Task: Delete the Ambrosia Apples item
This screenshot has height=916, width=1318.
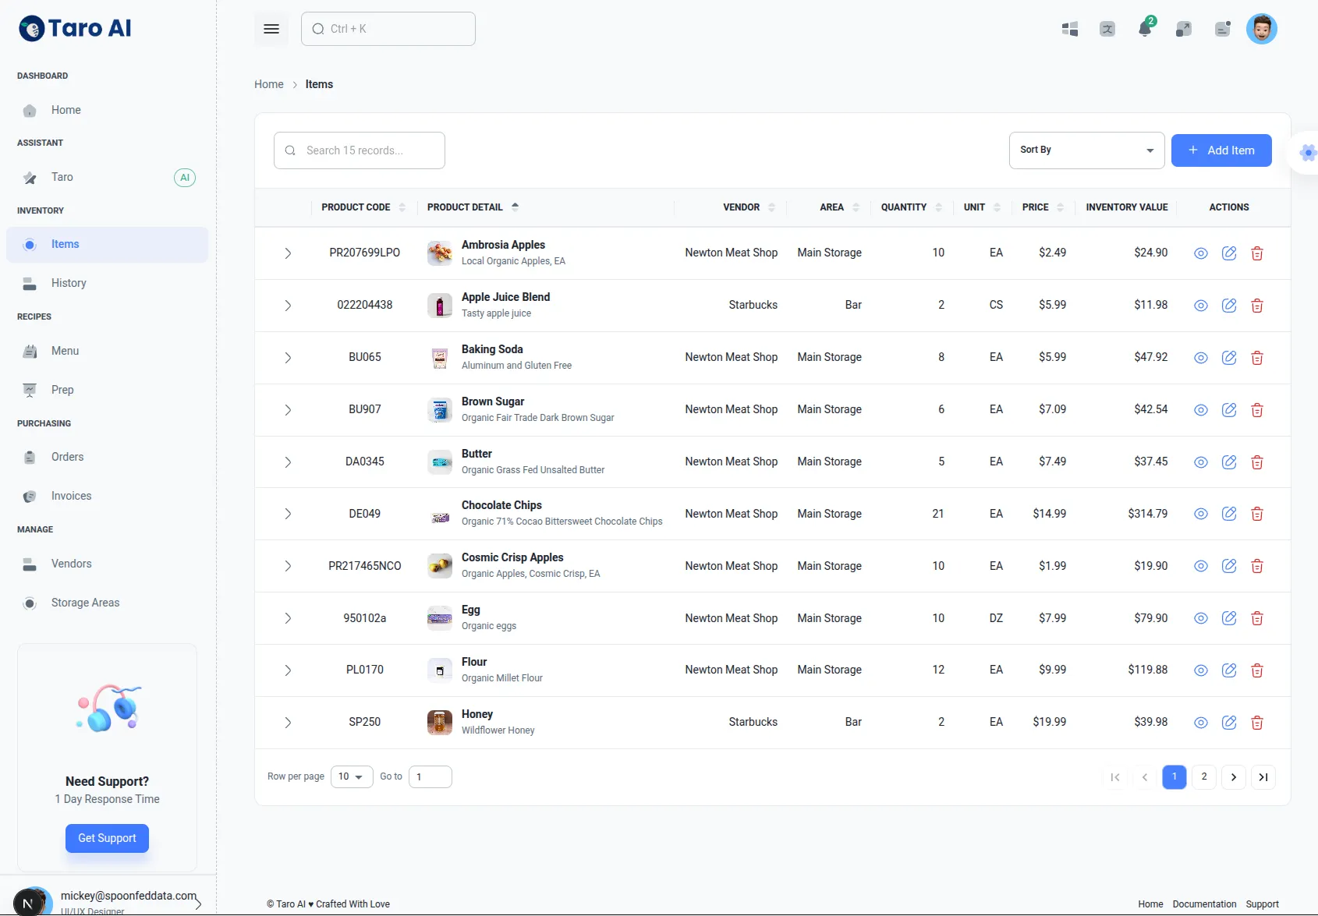Action: (1256, 253)
